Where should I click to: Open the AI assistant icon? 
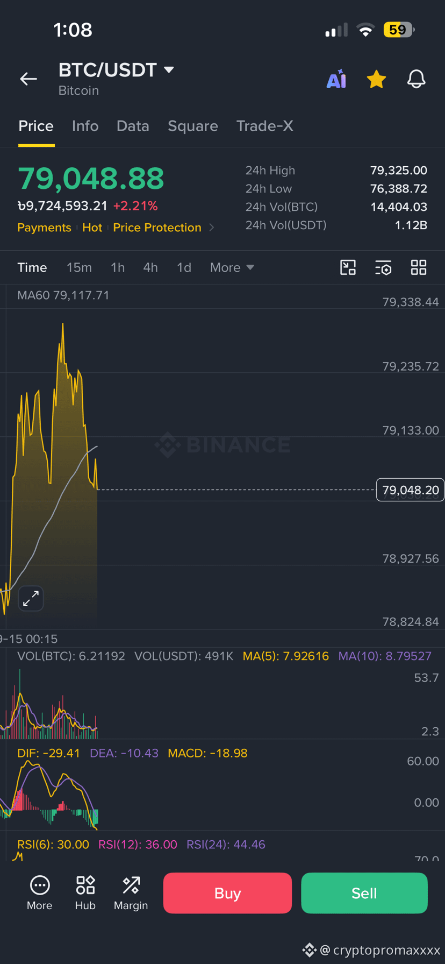click(x=337, y=79)
